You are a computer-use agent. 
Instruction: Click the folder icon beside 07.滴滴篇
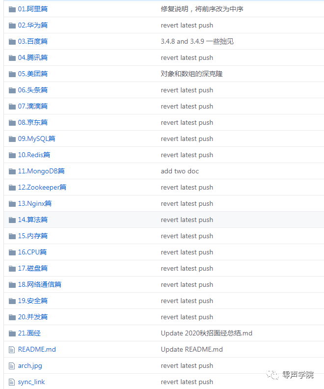12,107
